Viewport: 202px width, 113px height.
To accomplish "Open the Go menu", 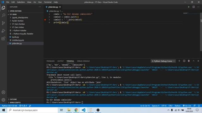I will 35,2.
